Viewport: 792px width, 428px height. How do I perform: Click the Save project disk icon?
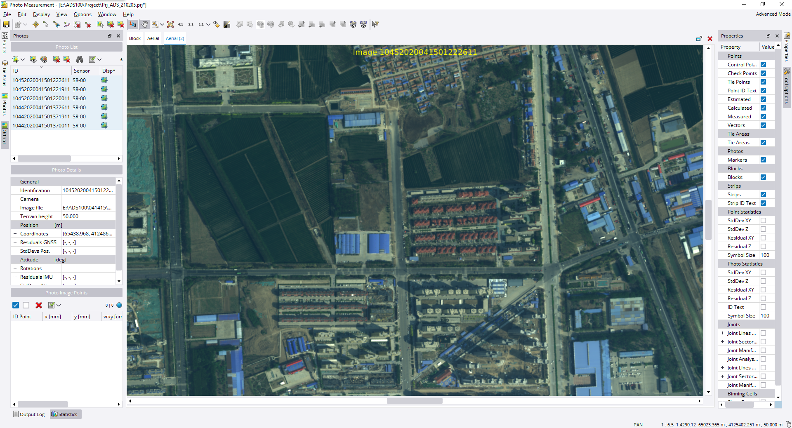[x=6, y=24]
